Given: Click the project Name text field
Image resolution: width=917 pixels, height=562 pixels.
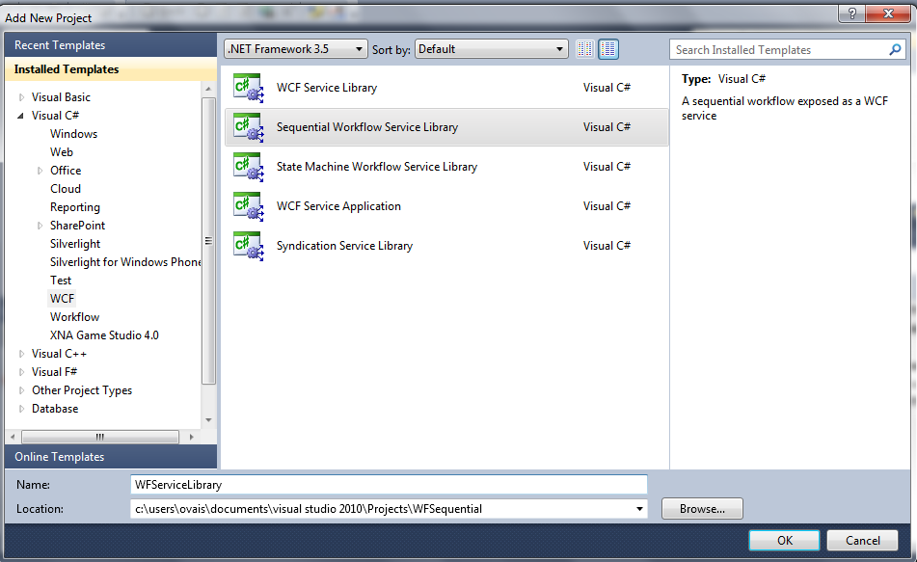Looking at the screenshot, I should coord(389,485).
